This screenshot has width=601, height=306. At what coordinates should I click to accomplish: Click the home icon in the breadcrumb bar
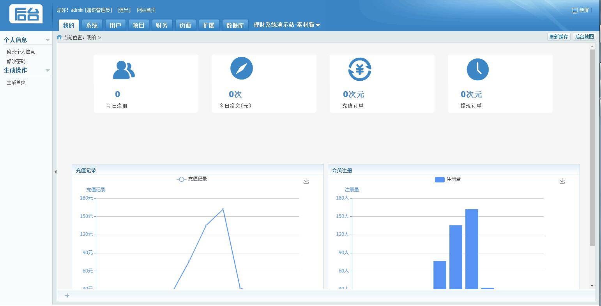point(59,37)
